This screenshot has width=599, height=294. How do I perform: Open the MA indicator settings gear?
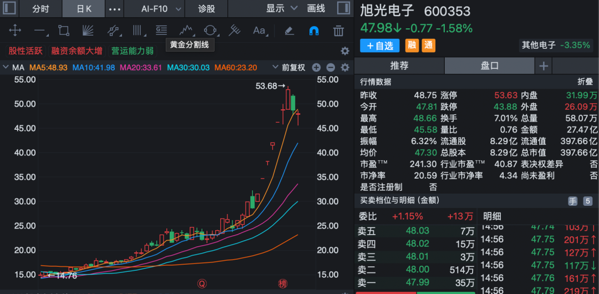(345, 68)
